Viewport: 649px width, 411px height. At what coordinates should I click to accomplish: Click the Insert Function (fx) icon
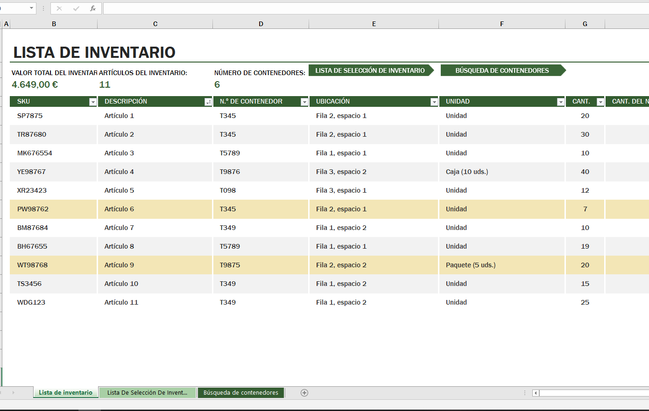(93, 8)
